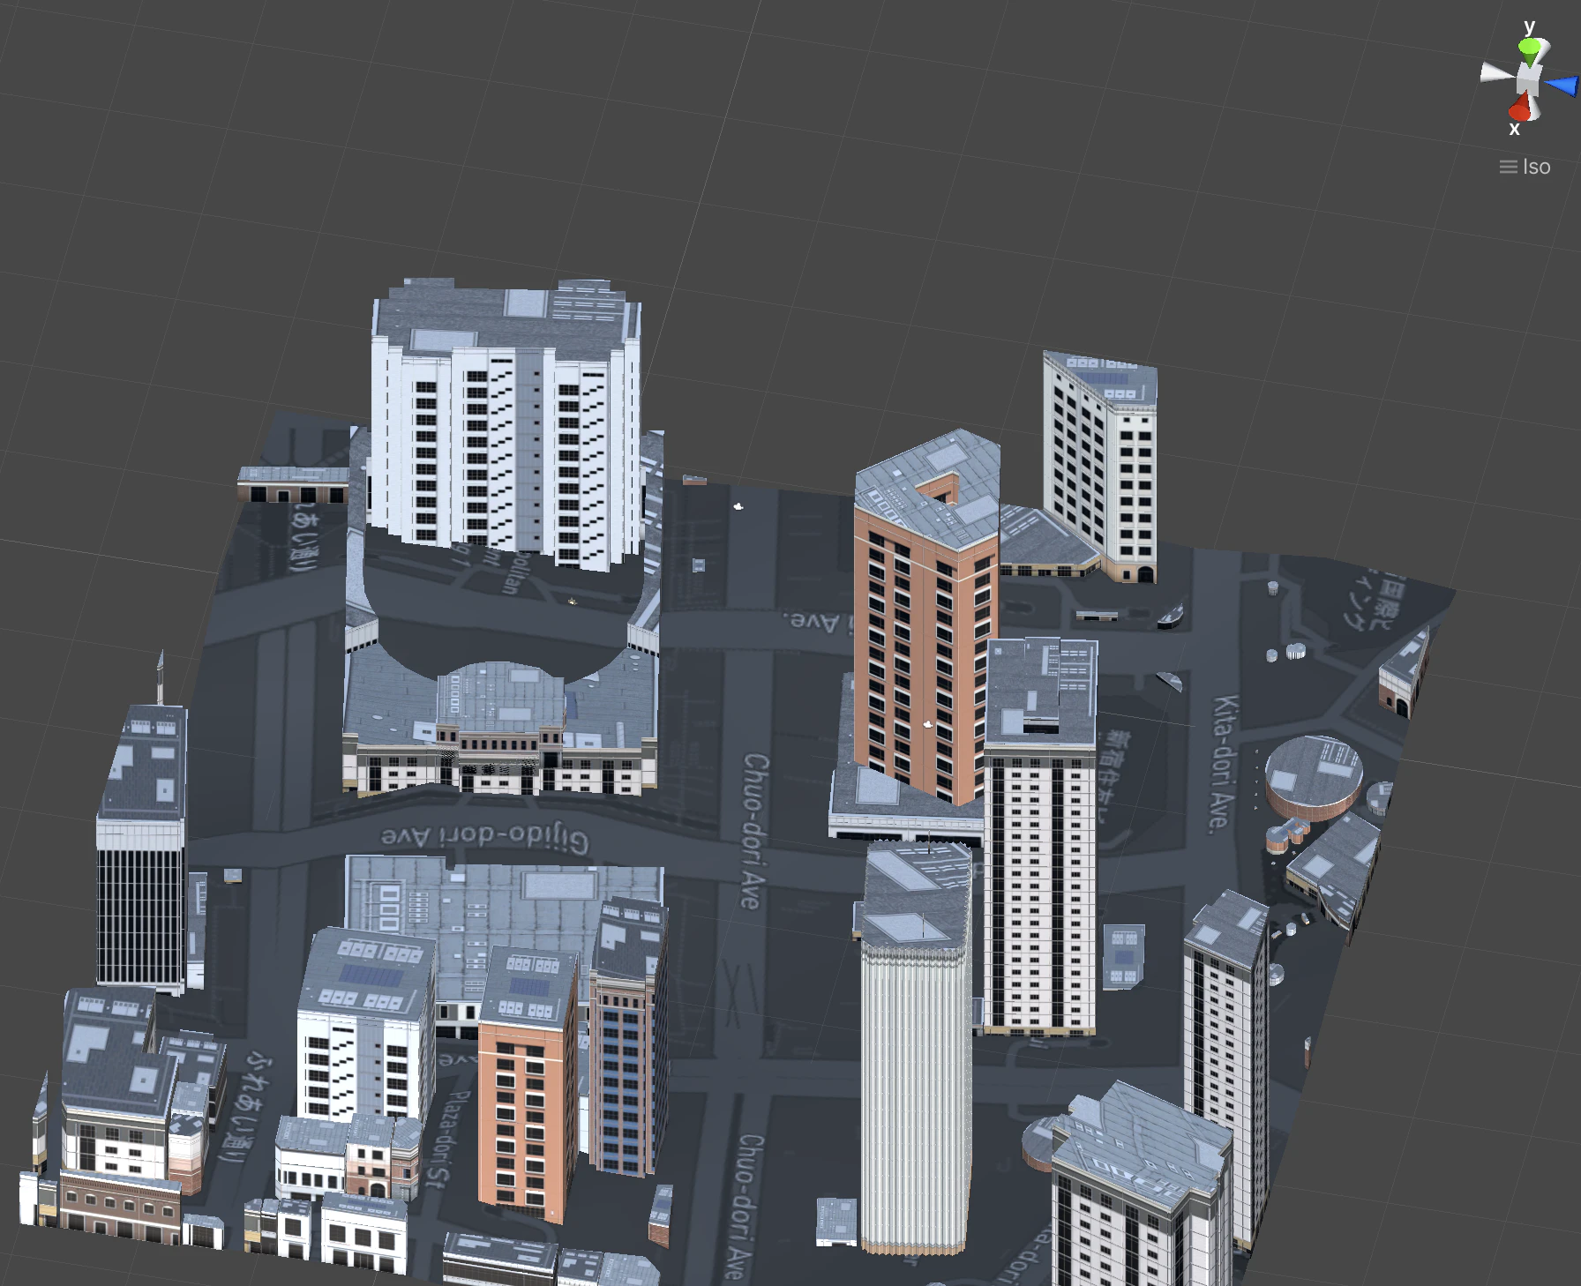The height and width of the screenshot is (1286, 1581).
Task: Click the blue Z-axis cone on the gizmo
Action: tap(1562, 86)
